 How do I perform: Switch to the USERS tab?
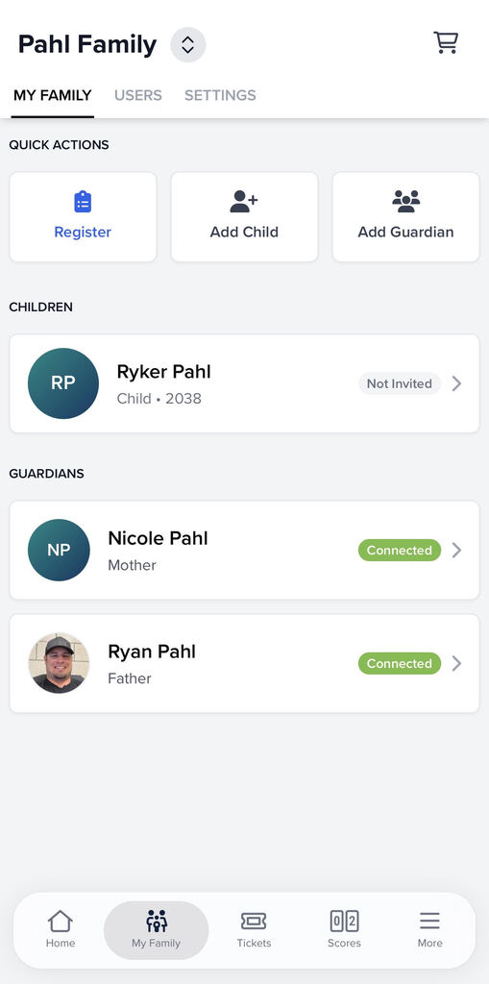pyautogui.click(x=138, y=95)
